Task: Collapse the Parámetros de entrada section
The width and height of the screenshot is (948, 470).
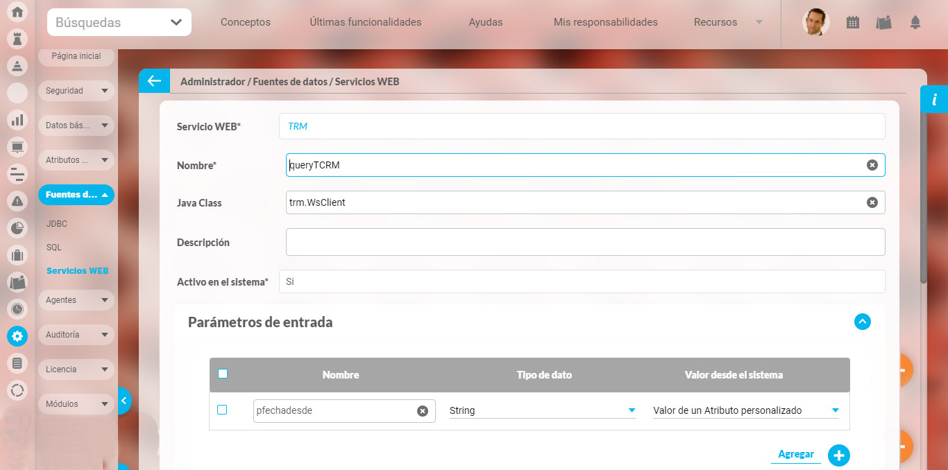Action: 862,322
